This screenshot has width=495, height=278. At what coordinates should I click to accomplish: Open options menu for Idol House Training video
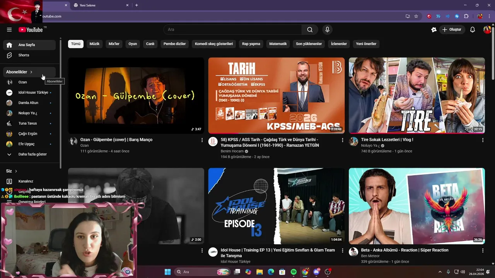pyautogui.click(x=342, y=251)
